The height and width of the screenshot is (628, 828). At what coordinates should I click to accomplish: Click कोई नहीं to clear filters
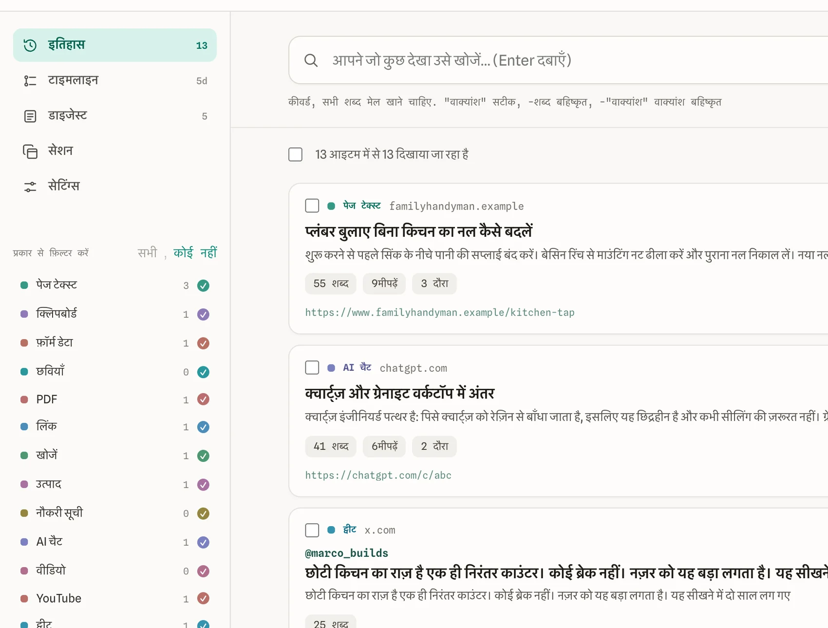(x=195, y=253)
